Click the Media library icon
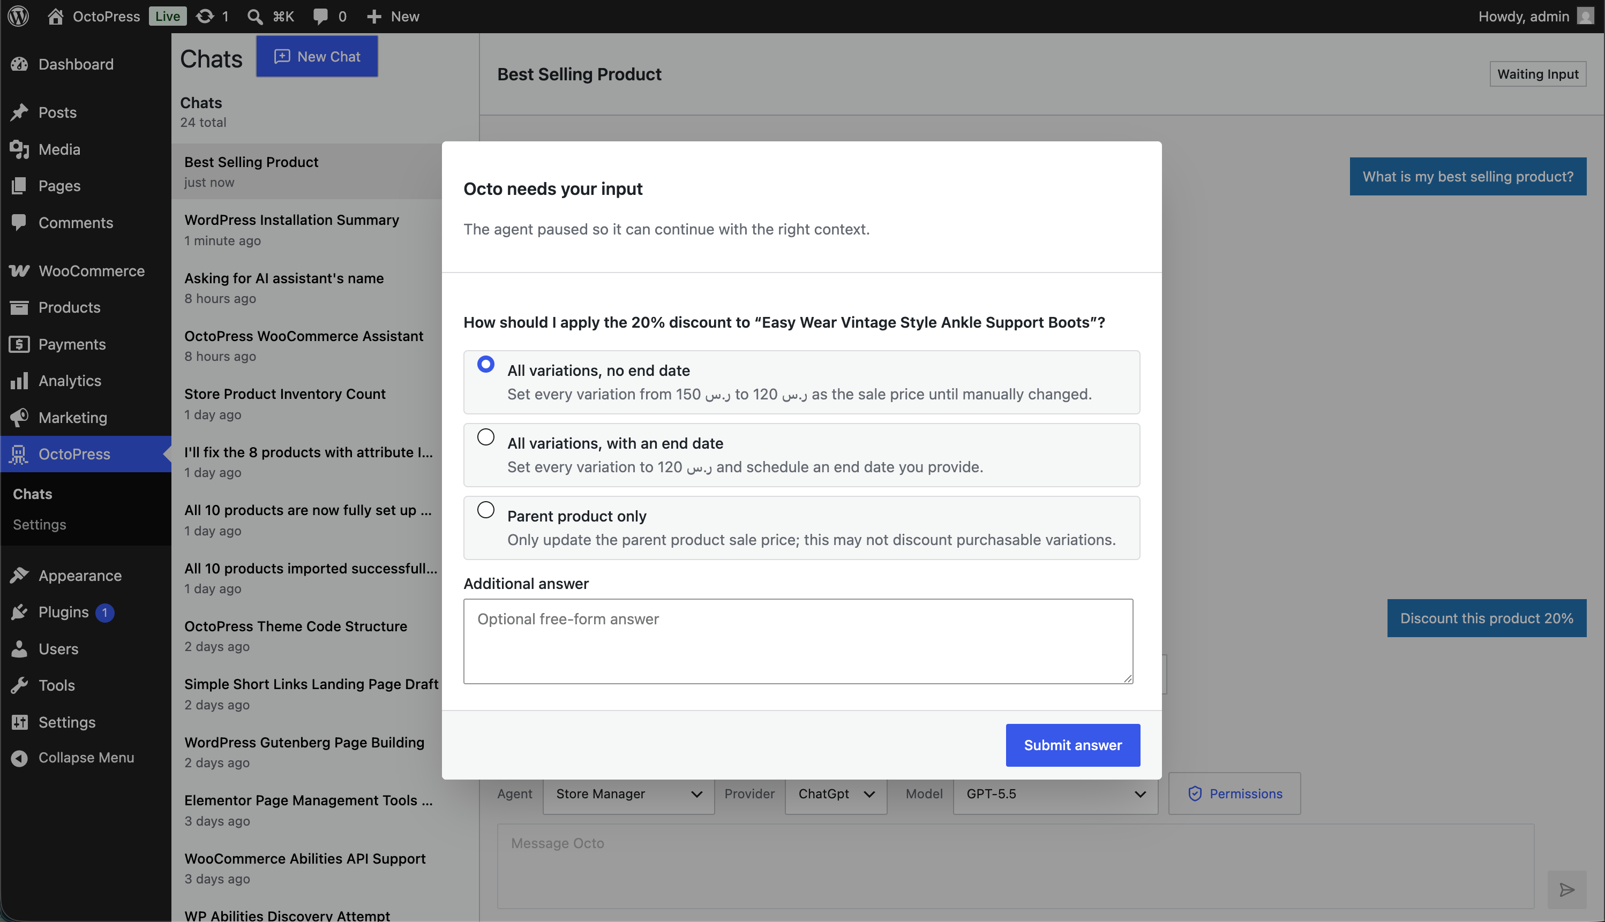The width and height of the screenshot is (1605, 922). tap(19, 149)
